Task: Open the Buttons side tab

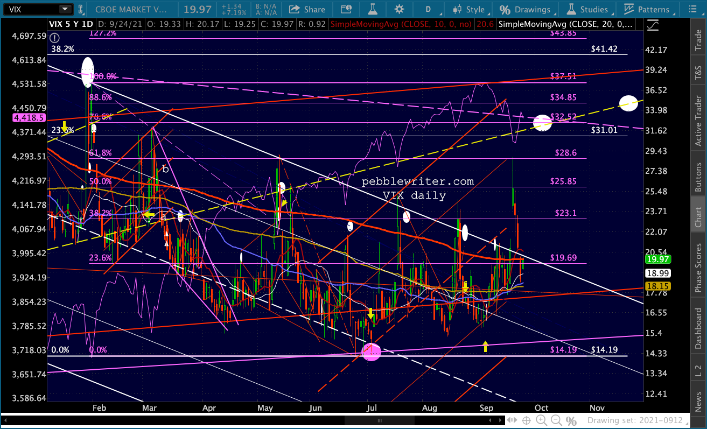Action: pos(698,174)
